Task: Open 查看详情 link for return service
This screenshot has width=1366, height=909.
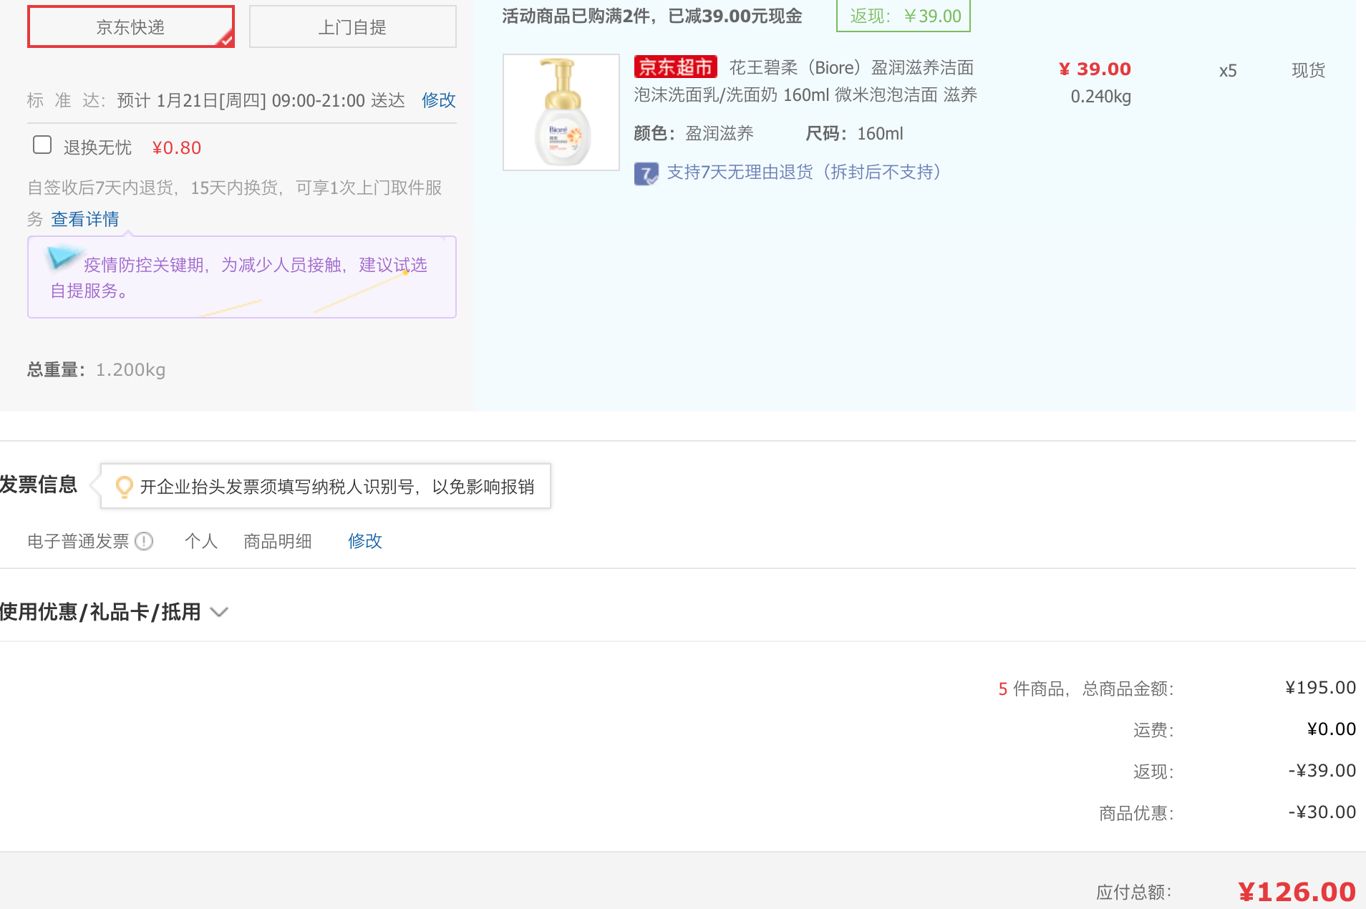Action: [85, 219]
